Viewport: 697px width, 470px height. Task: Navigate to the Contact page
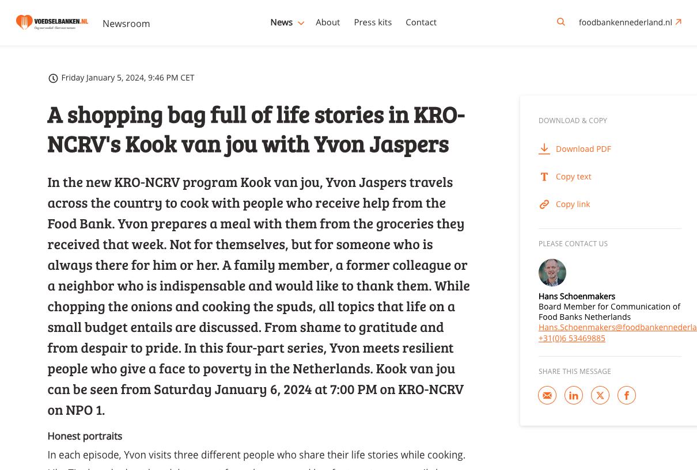click(x=421, y=22)
